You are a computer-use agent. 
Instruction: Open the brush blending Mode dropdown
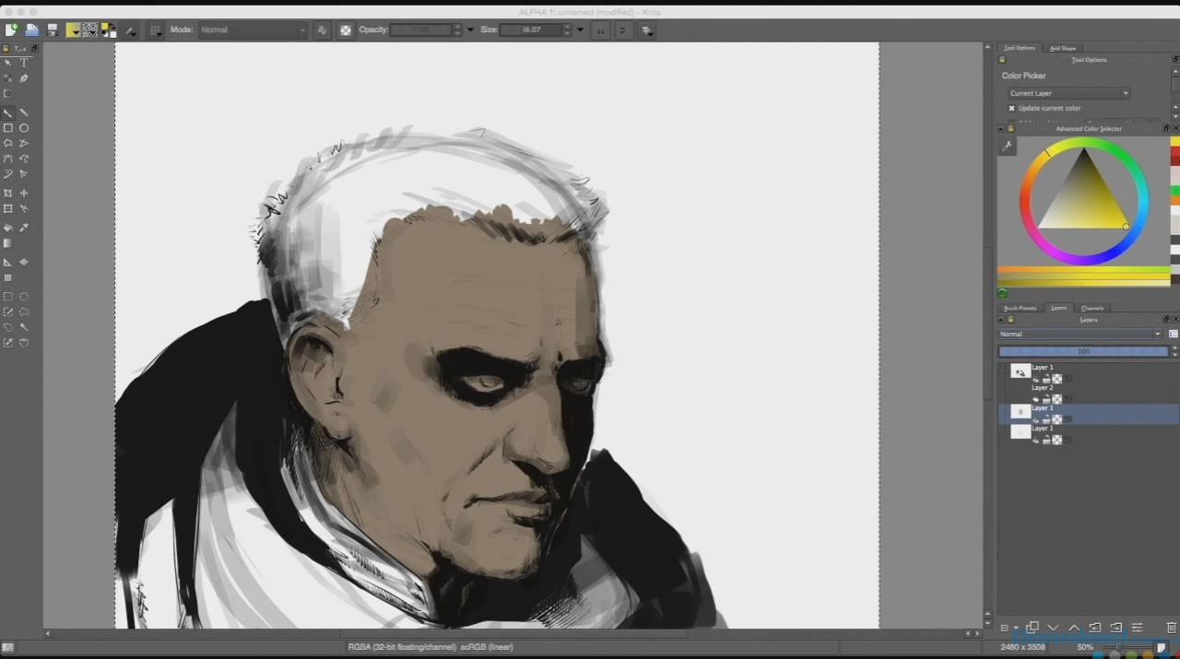coord(253,30)
